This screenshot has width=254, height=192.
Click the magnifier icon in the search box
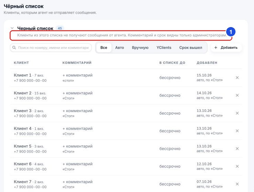coord(14,48)
